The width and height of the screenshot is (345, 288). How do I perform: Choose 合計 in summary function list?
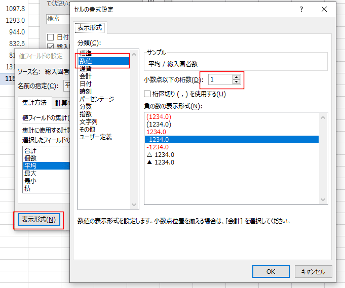coord(30,151)
